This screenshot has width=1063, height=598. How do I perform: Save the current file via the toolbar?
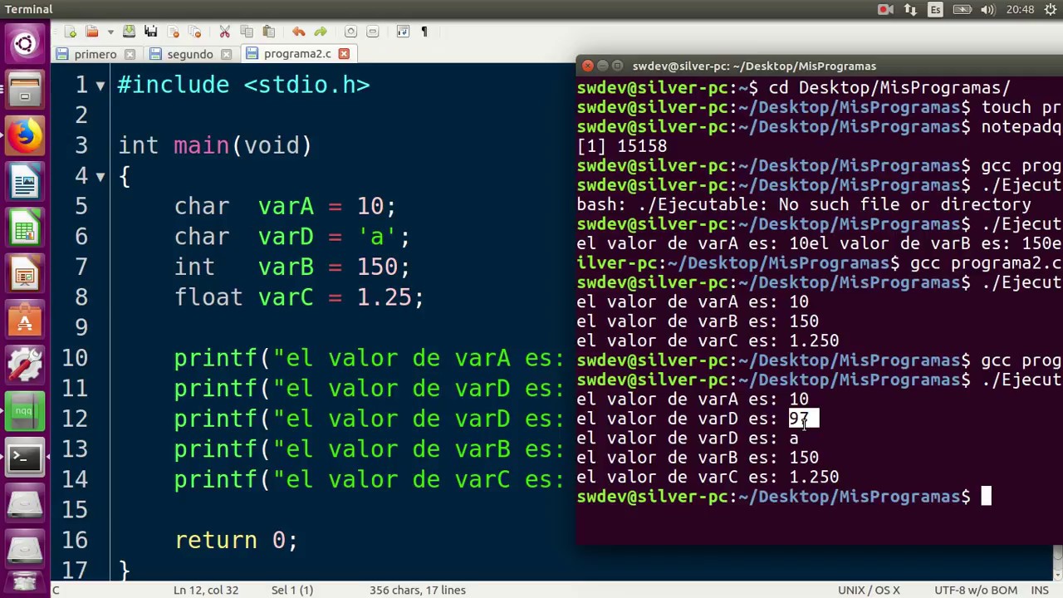point(129,32)
